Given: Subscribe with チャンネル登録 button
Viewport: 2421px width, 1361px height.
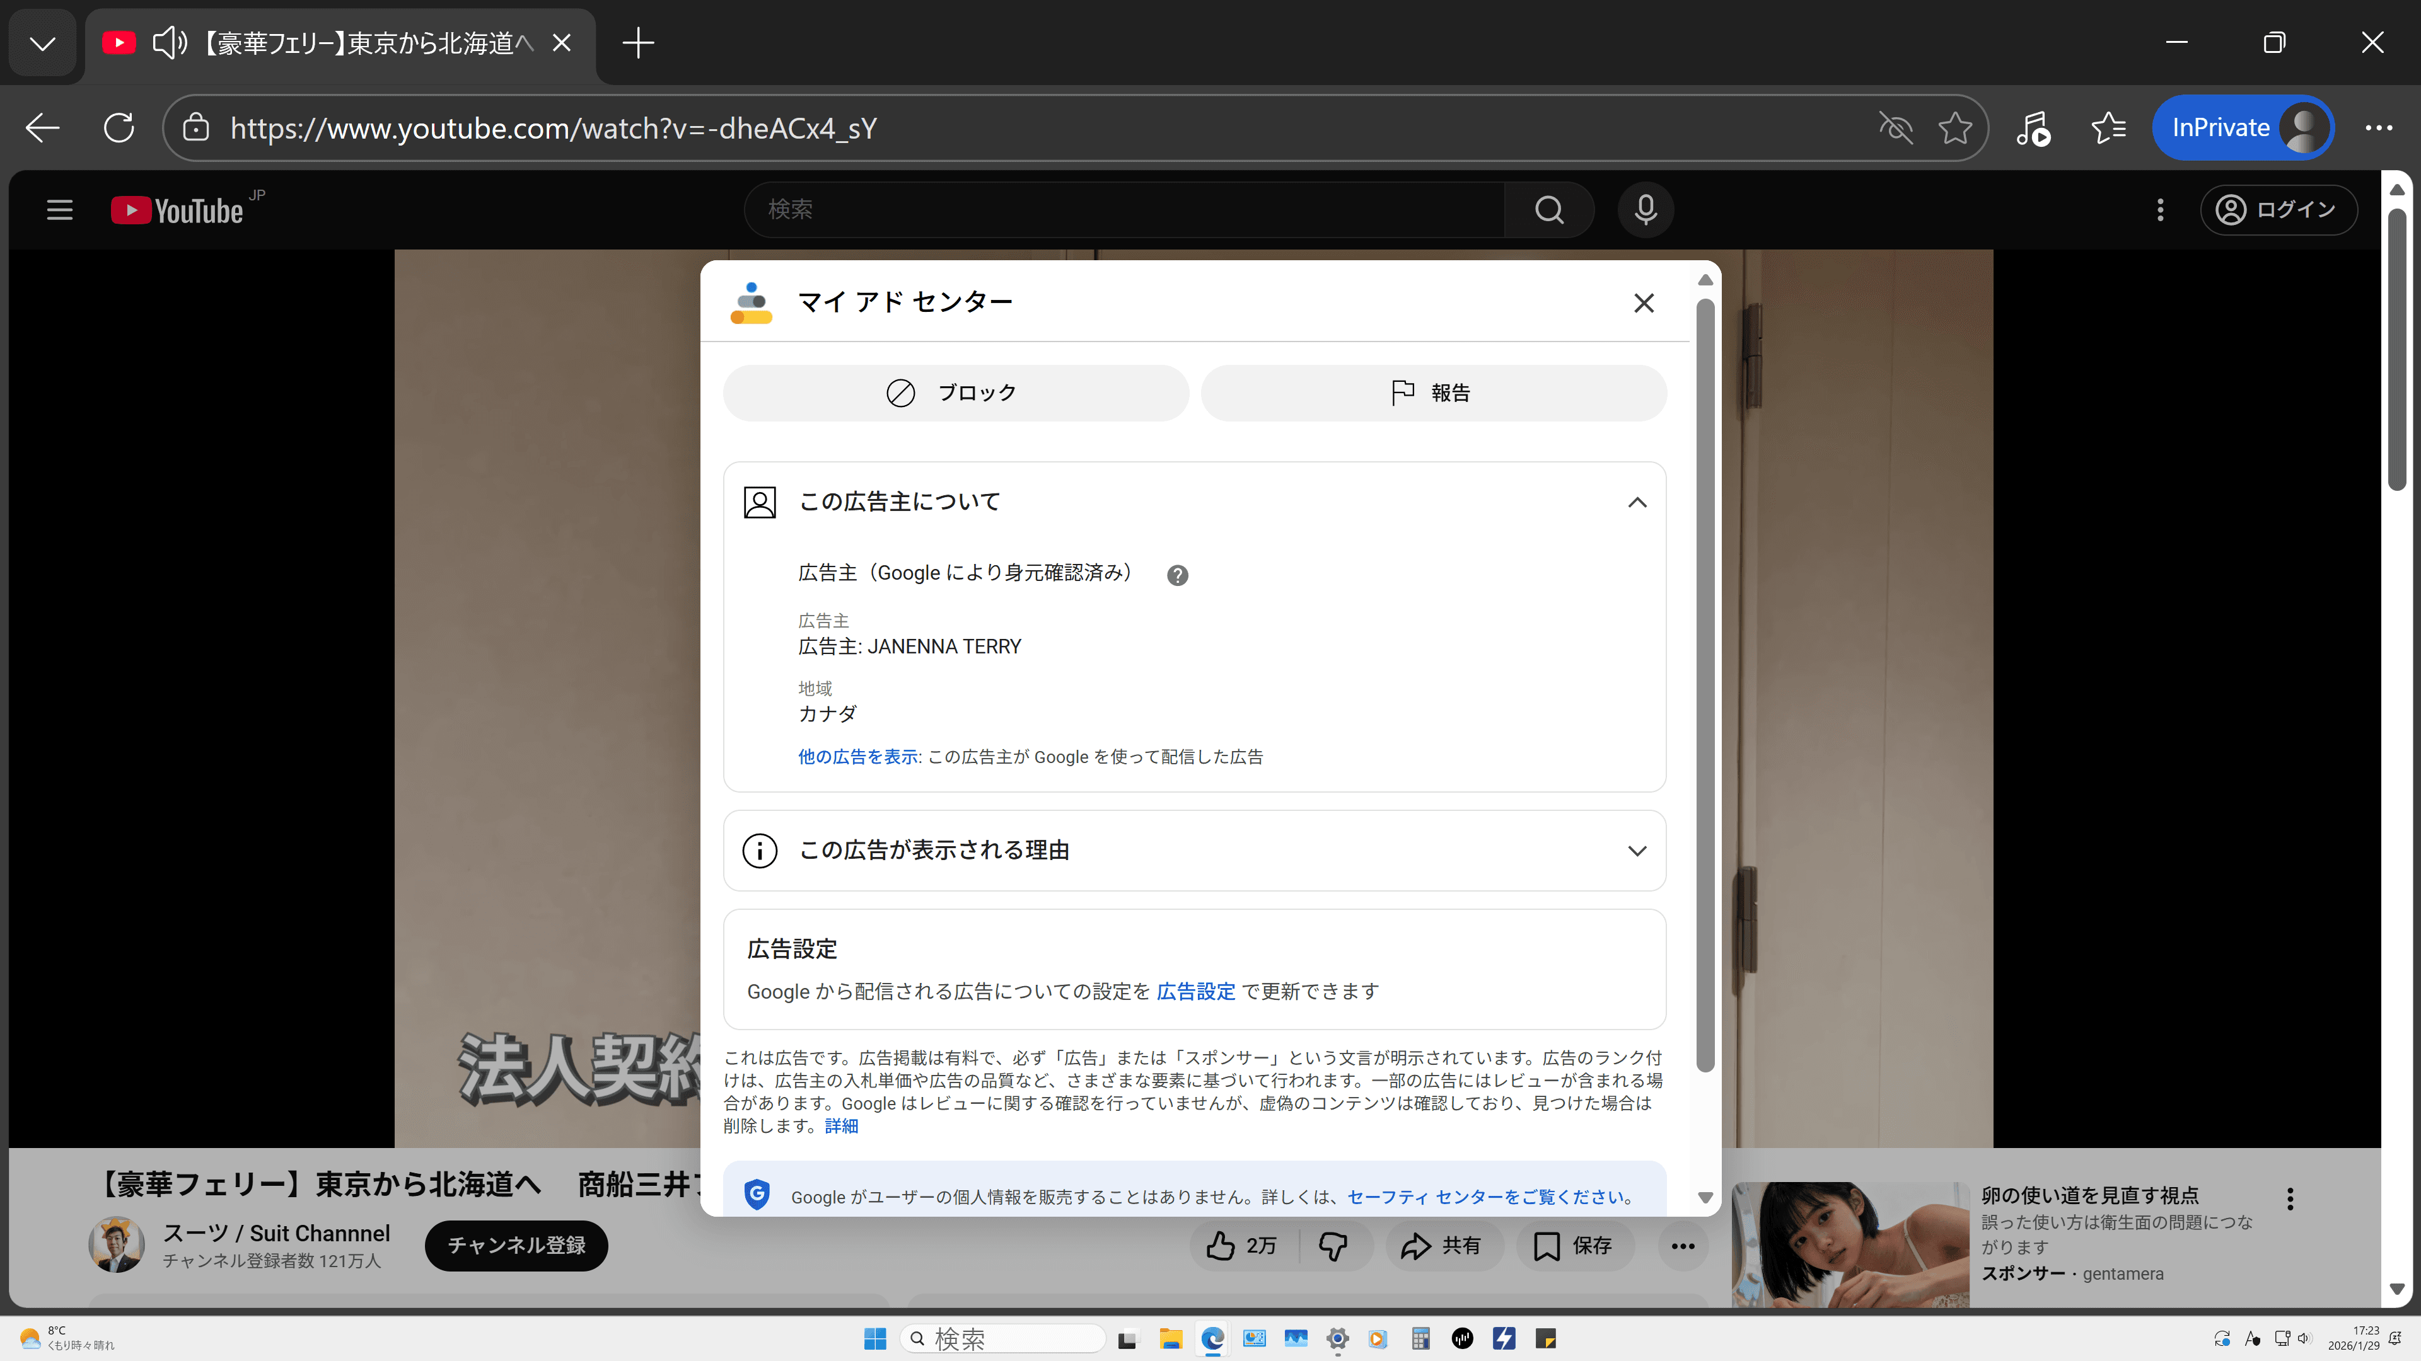Looking at the screenshot, I should 516,1246.
